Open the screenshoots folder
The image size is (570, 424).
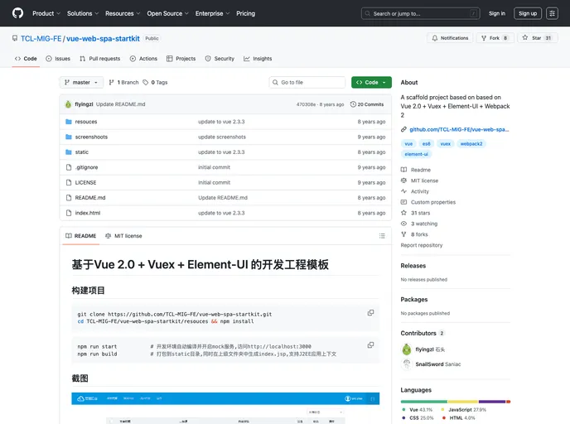tap(91, 137)
